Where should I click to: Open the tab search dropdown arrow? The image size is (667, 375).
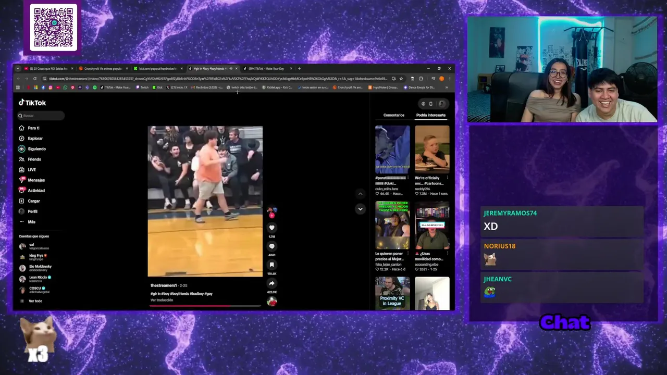tap(18, 68)
